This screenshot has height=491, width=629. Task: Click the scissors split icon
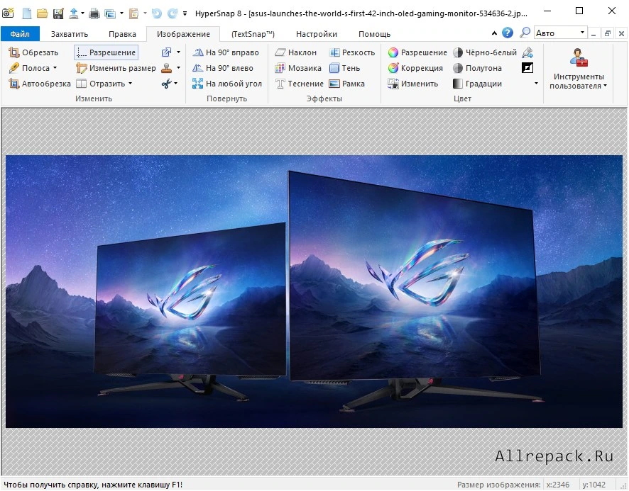tap(166, 84)
